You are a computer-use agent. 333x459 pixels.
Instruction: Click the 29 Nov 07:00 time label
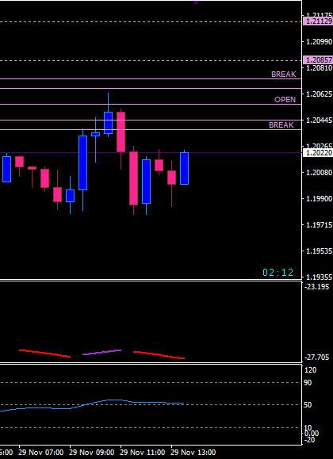pos(40,453)
